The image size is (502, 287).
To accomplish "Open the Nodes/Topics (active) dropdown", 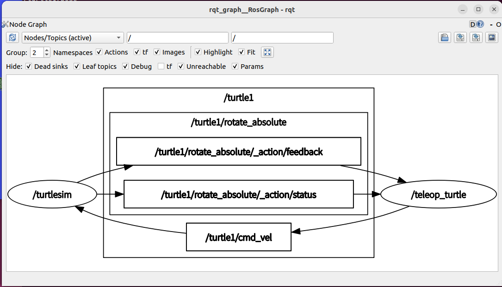I will click(x=73, y=38).
